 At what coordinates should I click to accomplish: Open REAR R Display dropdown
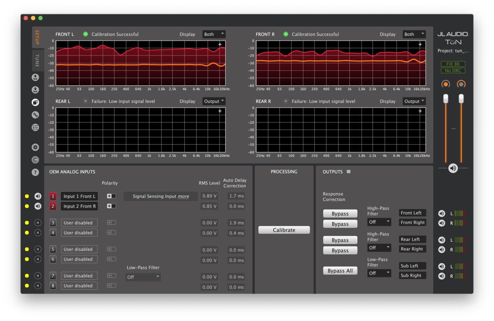pos(414,101)
